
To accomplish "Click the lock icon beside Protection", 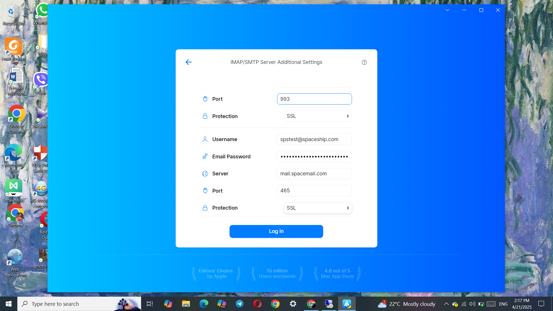I will [205, 116].
